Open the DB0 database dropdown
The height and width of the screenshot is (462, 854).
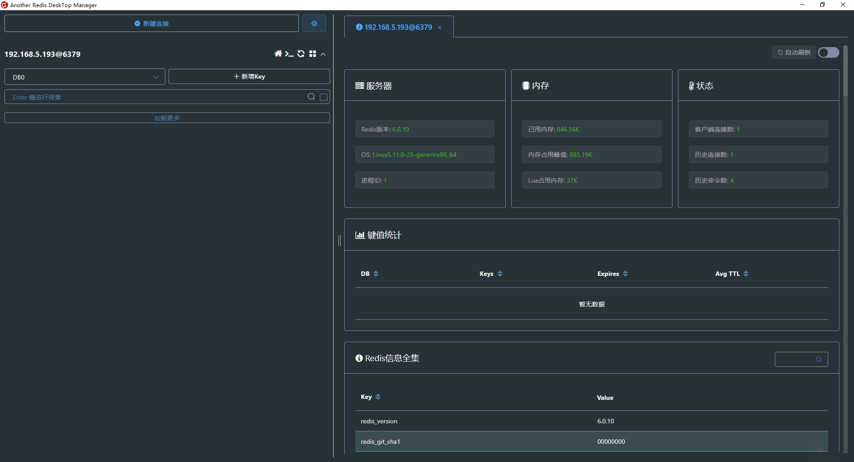coord(85,77)
